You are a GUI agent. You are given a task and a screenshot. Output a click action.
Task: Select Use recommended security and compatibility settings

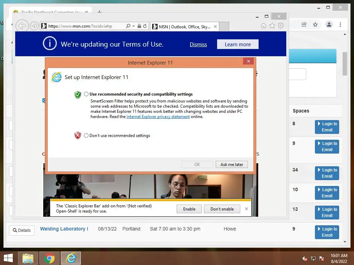point(86,94)
